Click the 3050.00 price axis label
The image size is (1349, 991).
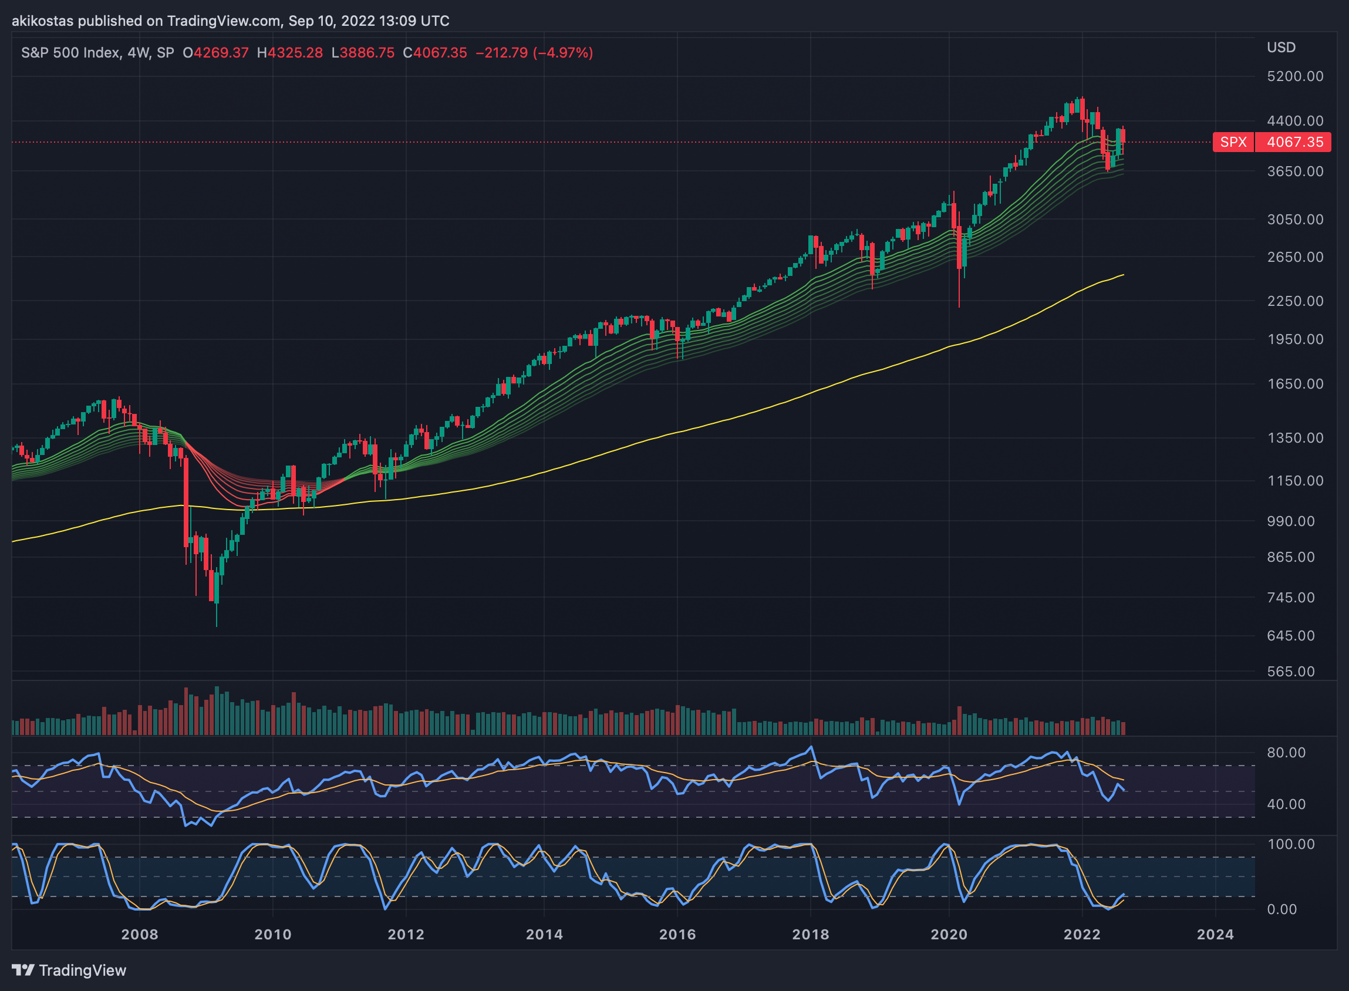pyautogui.click(x=1295, y=220)
